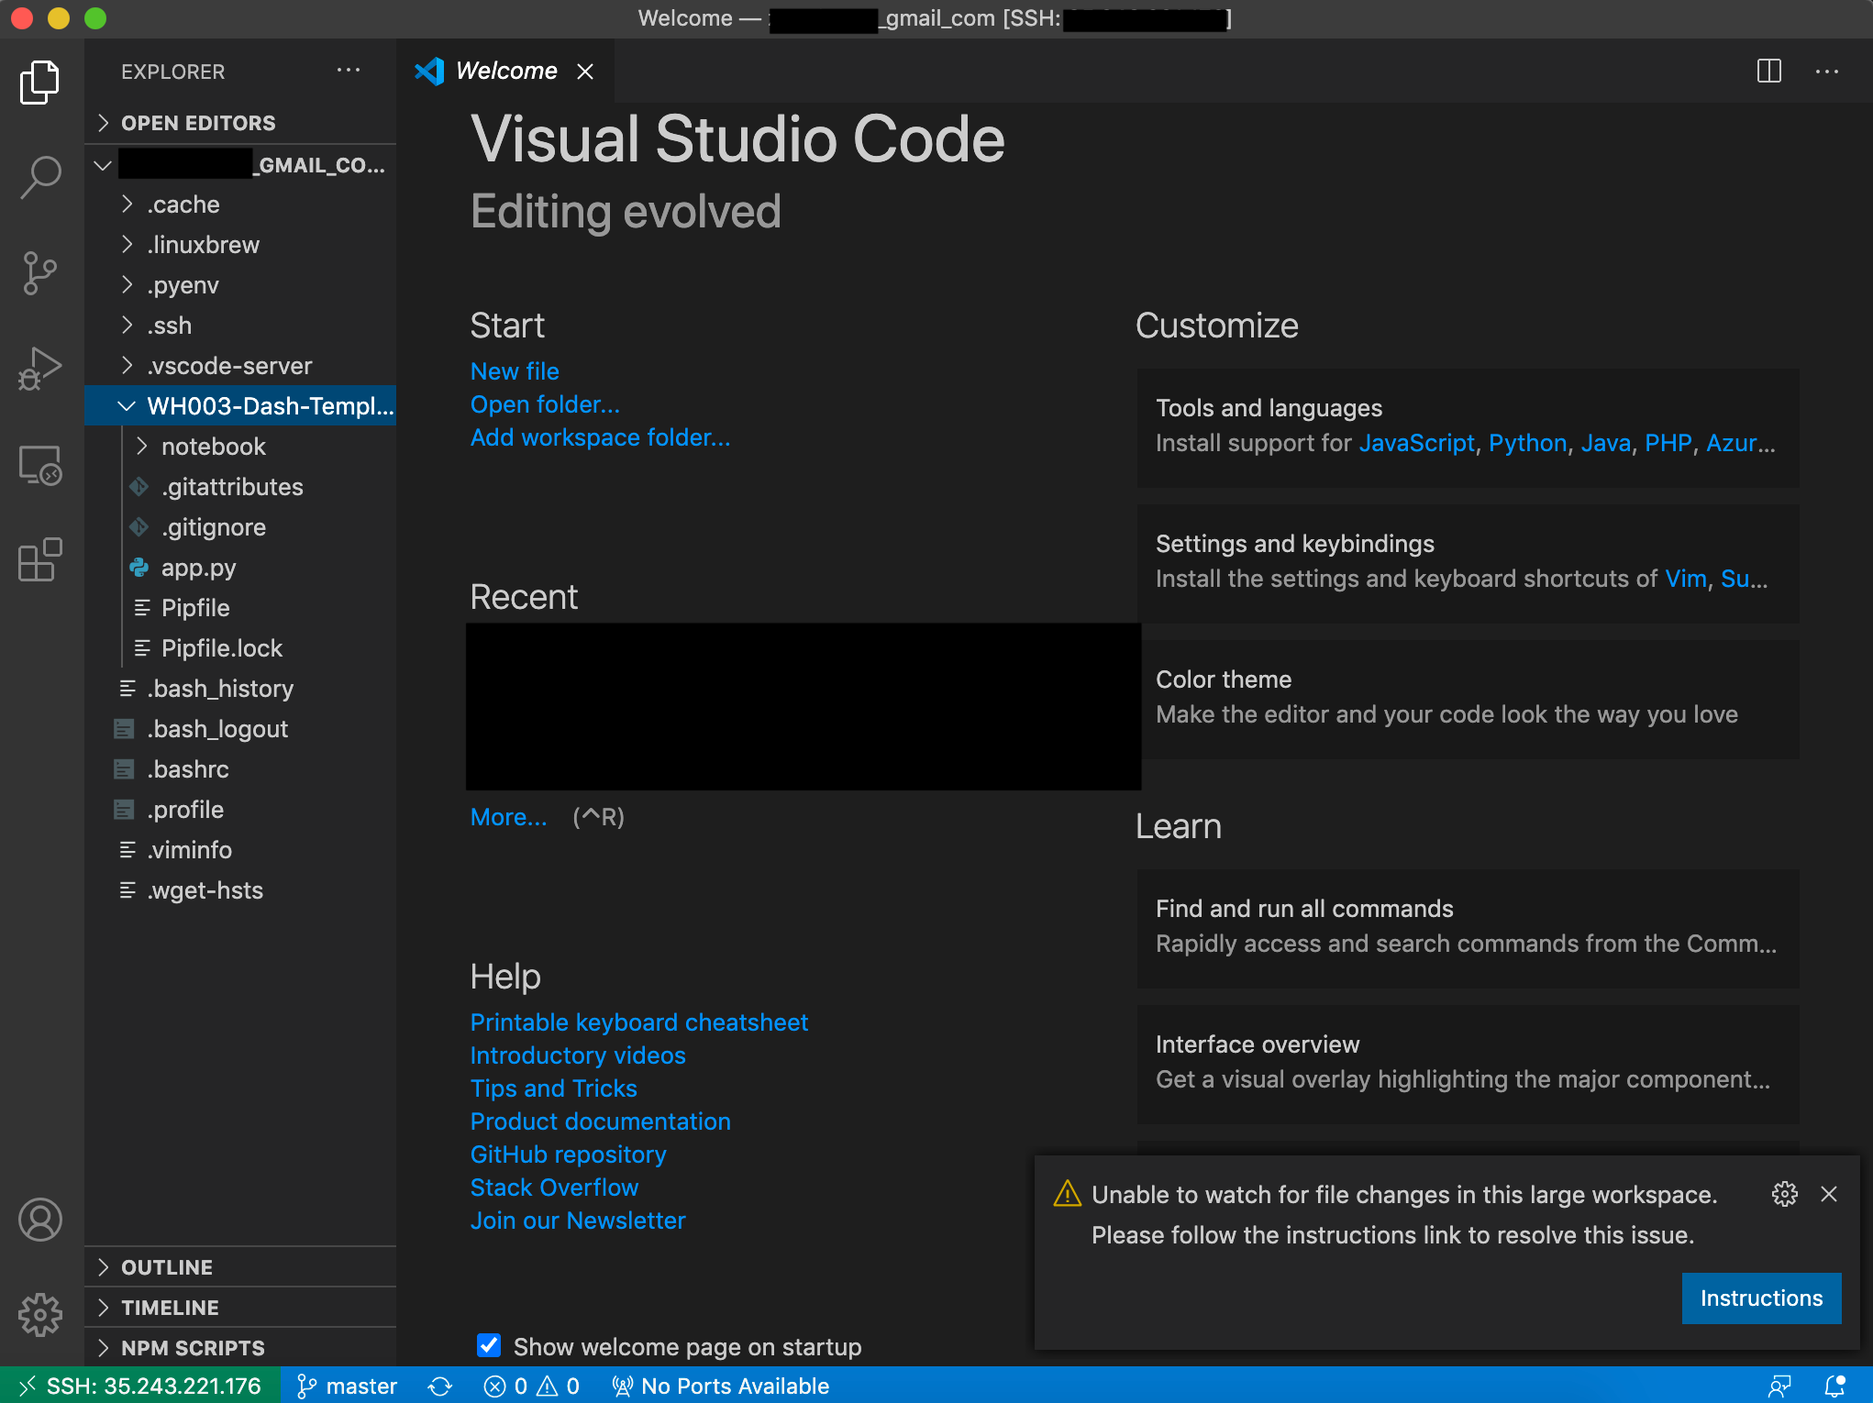
Task: Open the .gitignore file
Action: (240, 527)
